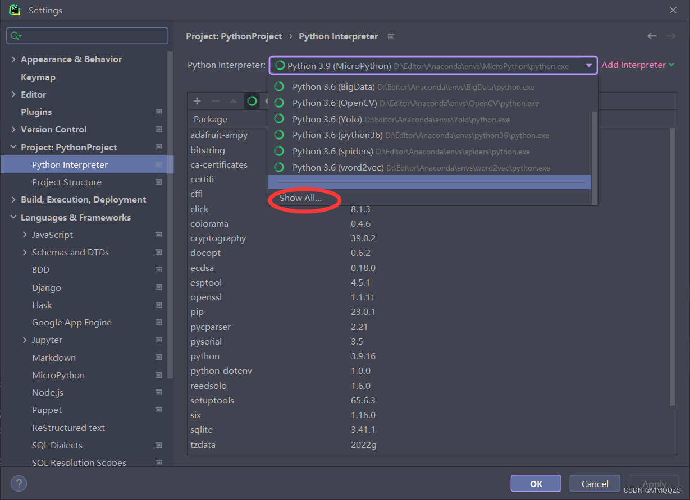Click the Cancel button
Screen dimensions: 690x500
(x=595, y=484)
